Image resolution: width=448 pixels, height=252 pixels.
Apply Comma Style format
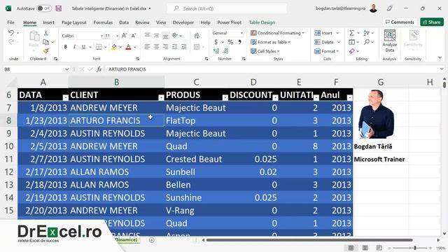(239, 42)
